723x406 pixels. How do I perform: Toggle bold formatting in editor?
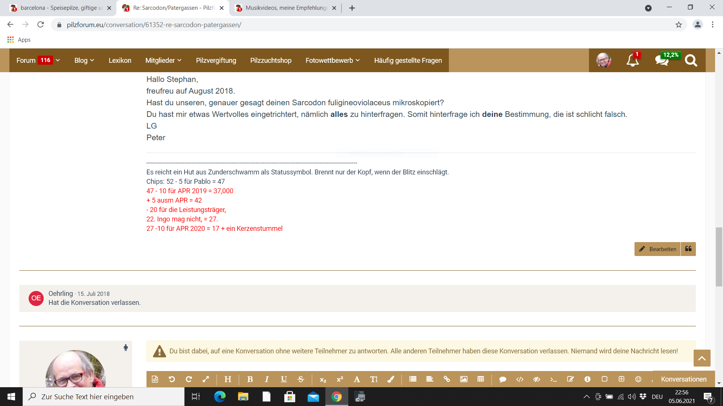(250, 379)
